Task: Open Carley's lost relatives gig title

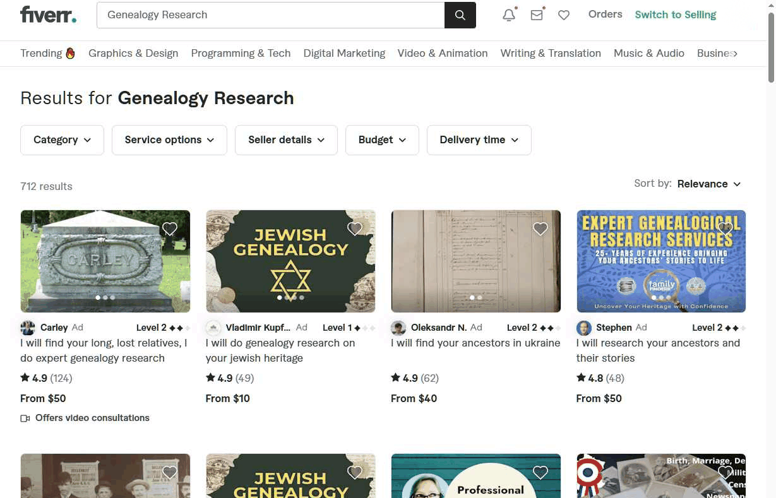Action: [x=104, y=350]
